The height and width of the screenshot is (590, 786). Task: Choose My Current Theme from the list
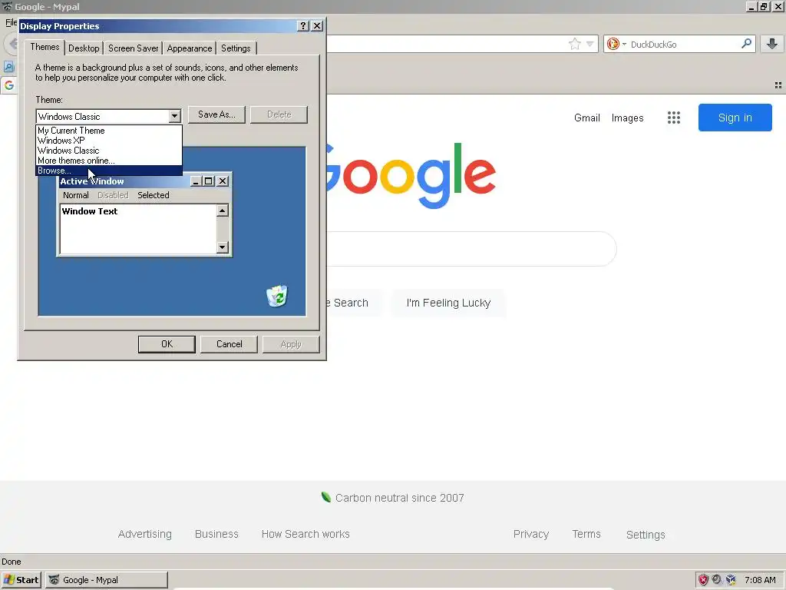click(x=109, y=131)
